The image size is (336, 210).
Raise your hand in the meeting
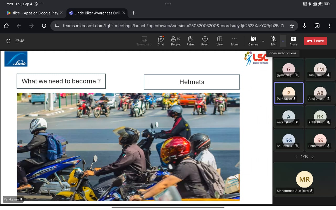pyautogui.click(x=190, y=41)
